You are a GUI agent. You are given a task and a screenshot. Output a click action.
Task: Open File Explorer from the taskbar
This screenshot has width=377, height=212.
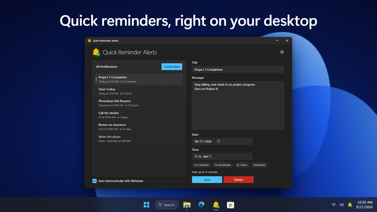(187, 205)
